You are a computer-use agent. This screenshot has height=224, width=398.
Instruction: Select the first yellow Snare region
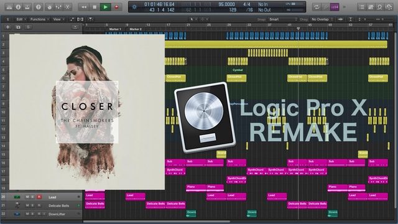[221, 154]
